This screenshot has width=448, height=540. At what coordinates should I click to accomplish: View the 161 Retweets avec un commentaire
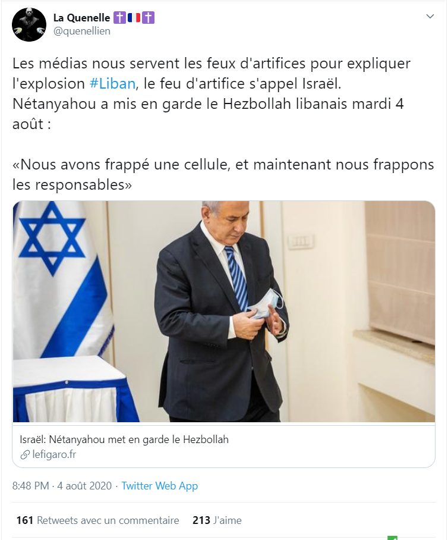97,520
